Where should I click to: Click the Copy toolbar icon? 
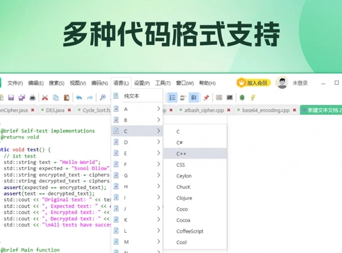[56, 98]
